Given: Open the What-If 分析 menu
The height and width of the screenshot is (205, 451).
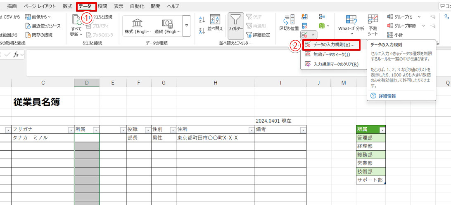Looking at the screenshot, I should click(351, 24).
